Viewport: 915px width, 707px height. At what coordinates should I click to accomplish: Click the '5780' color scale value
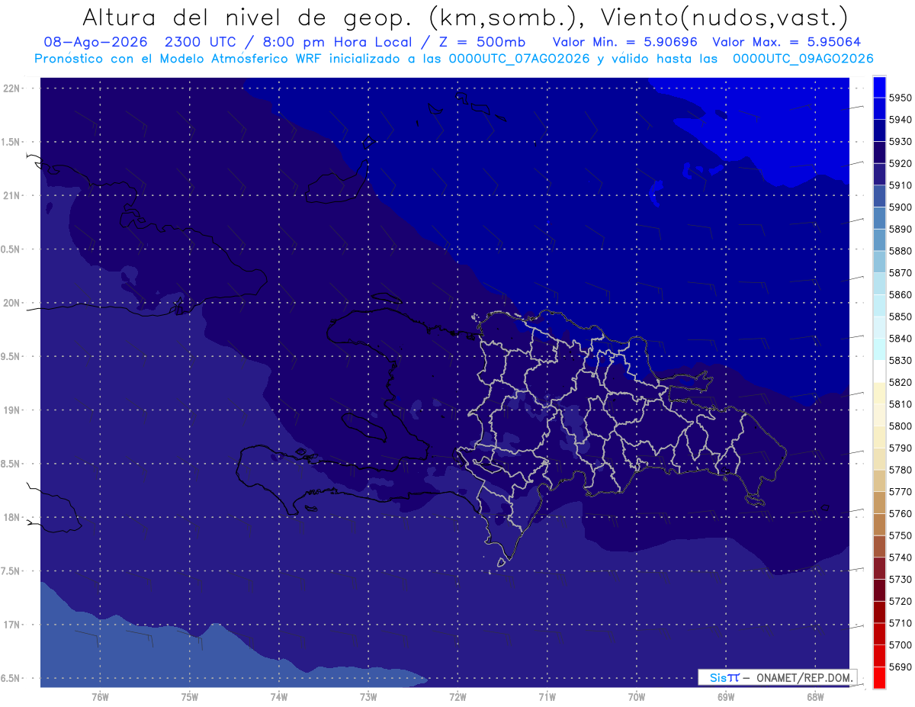pyautogui.click(x=901, y=470)
